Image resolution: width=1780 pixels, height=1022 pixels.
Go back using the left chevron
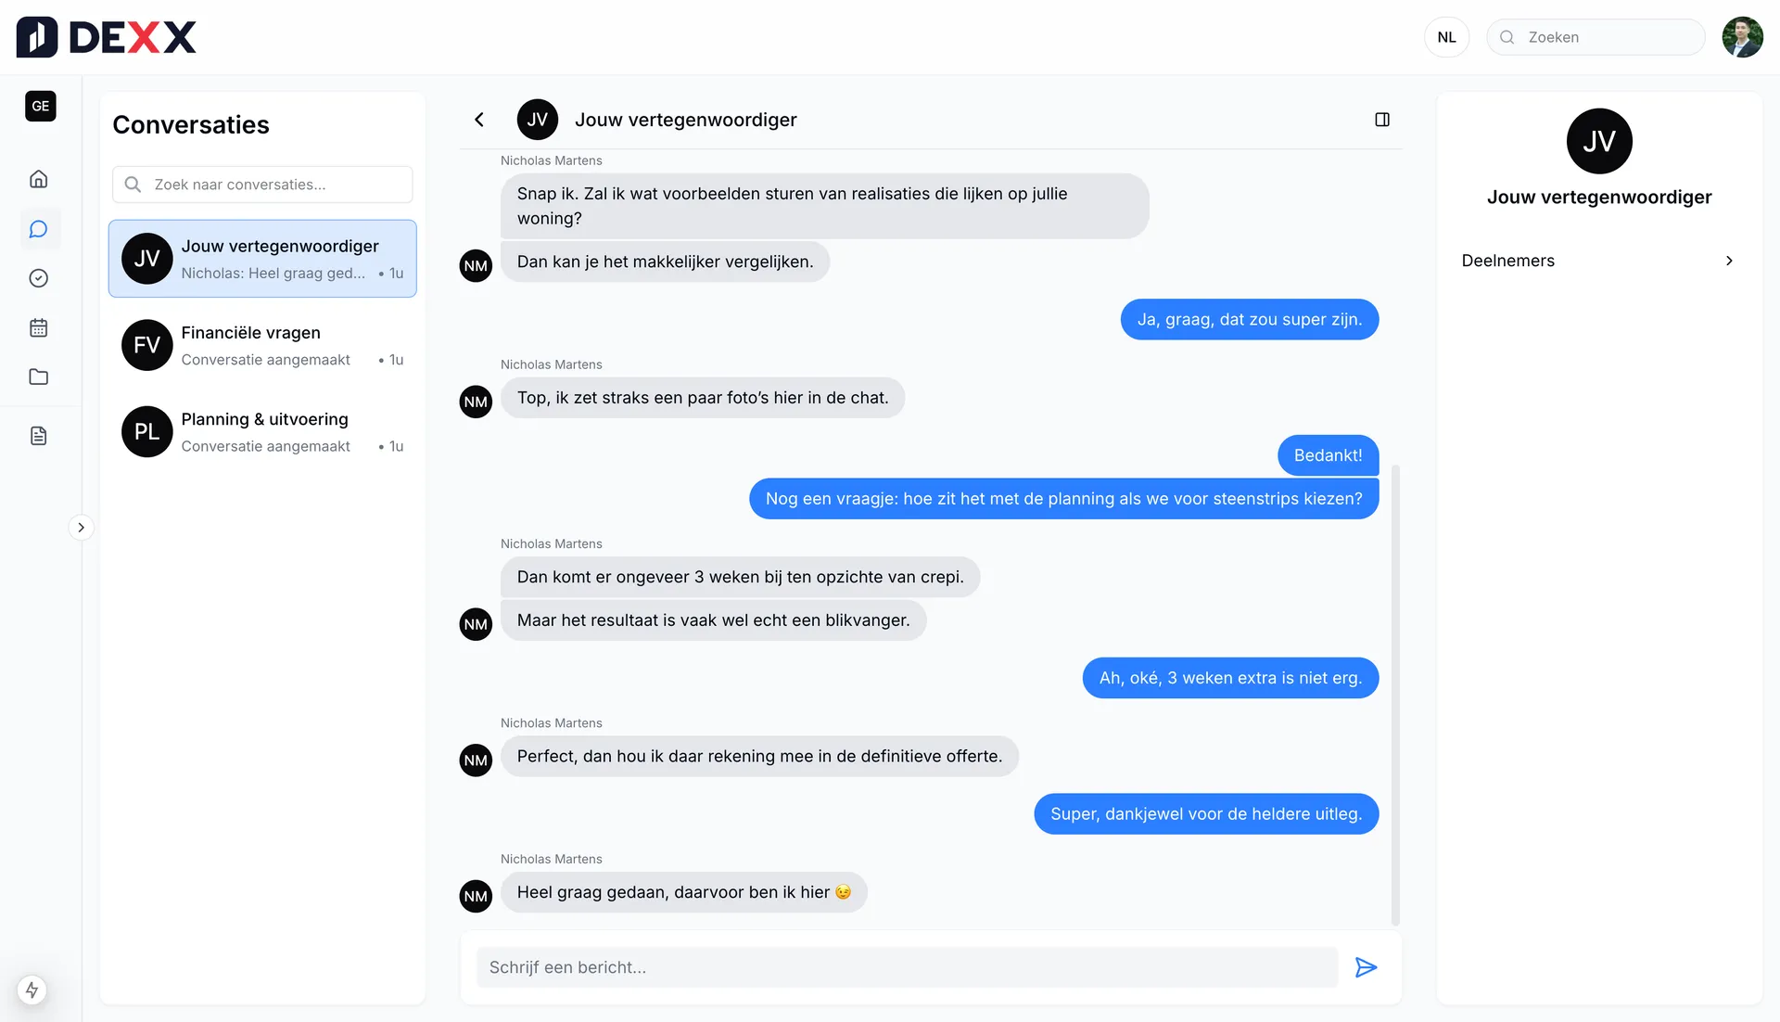(479, 120)
